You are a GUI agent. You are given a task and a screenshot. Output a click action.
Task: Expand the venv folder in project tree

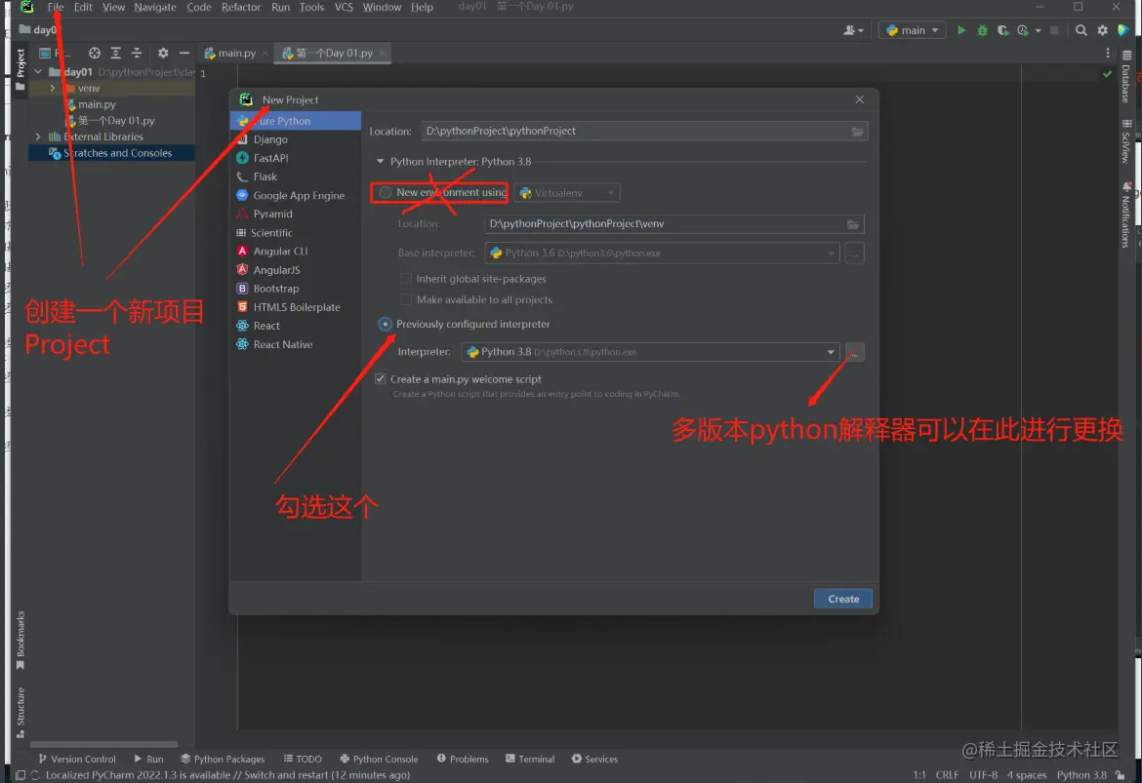52,88
